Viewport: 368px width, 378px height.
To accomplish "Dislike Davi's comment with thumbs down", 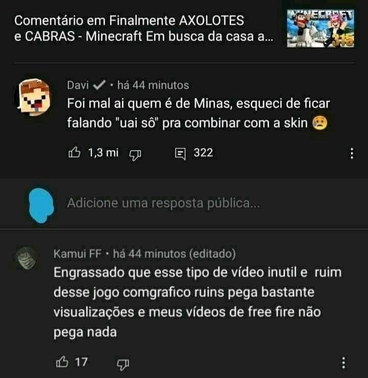I will click(x=135, y=155).
